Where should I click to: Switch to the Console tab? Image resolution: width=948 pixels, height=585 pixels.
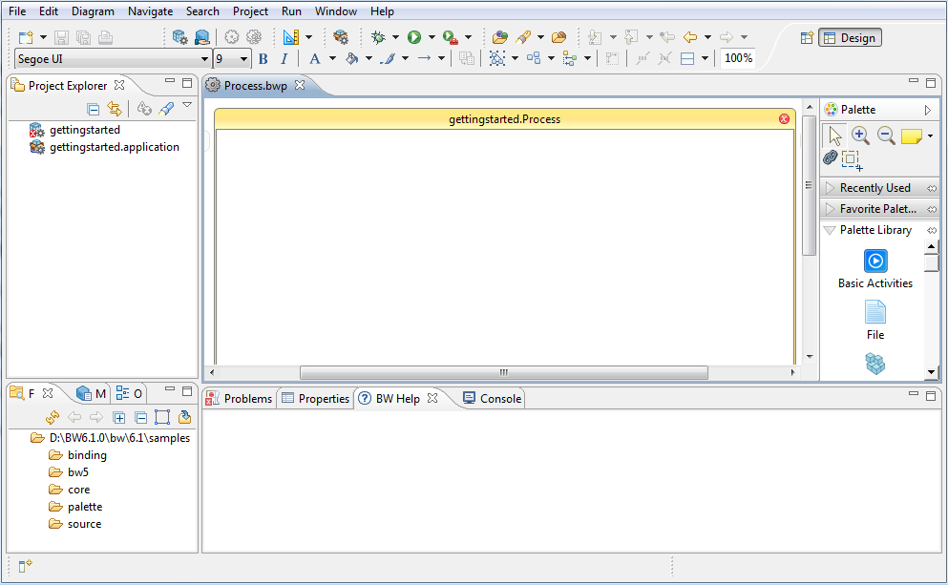pos(492,399)
